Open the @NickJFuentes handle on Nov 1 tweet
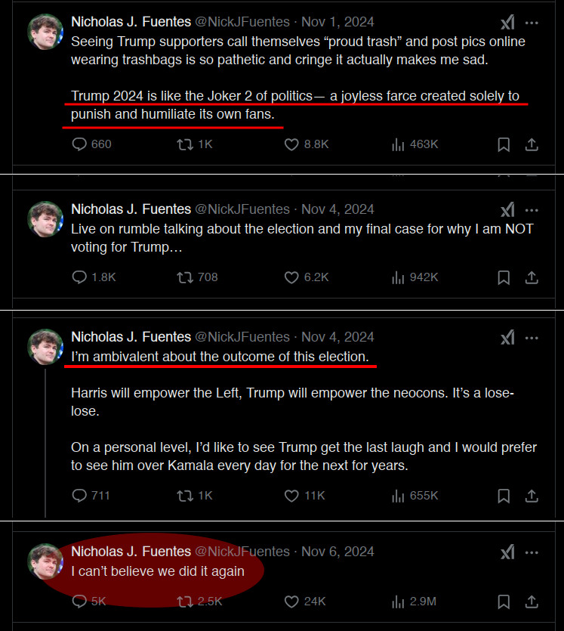Viewport: 564px width, 631px height. click(x=242, y=22)
